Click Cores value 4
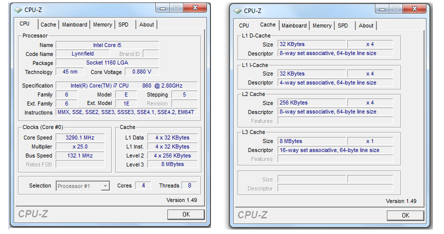This screenshot has width=444, height=234. tap(143, 185)
